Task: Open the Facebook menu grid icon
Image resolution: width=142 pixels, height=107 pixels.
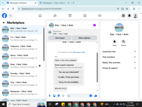Action: click(x=123, y=16)
